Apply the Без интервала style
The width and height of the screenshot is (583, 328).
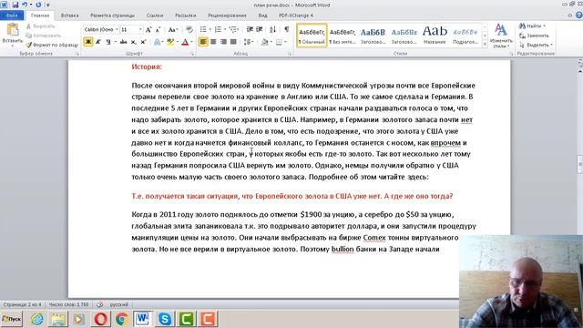tap(343, 36)
